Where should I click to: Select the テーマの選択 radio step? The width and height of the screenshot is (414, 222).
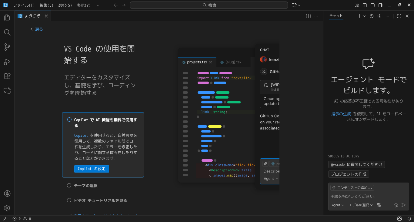(x=69, y=185)
